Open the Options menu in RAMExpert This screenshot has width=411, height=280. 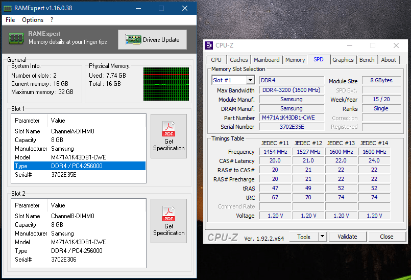pyautogui.click(x=33, y=20)
